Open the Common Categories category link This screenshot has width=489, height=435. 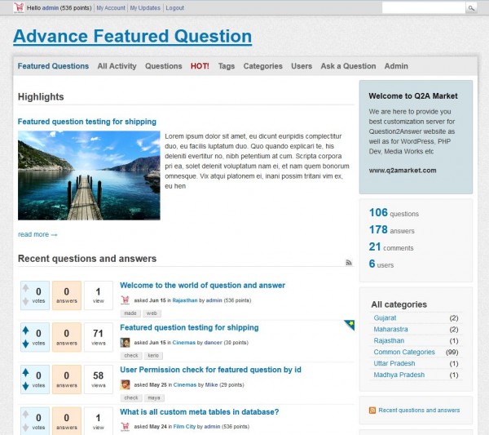404,352
